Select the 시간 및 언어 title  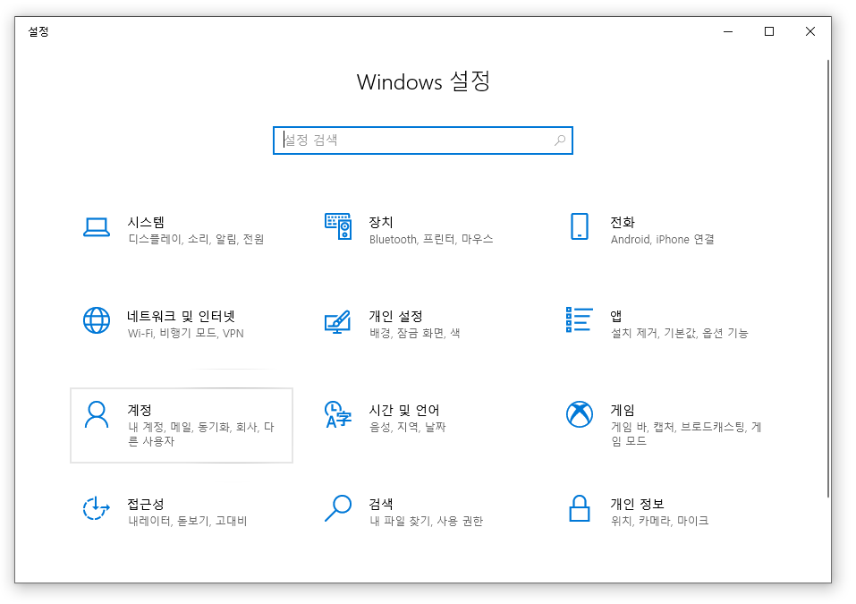pyautogui.click(x=404, y=410)
